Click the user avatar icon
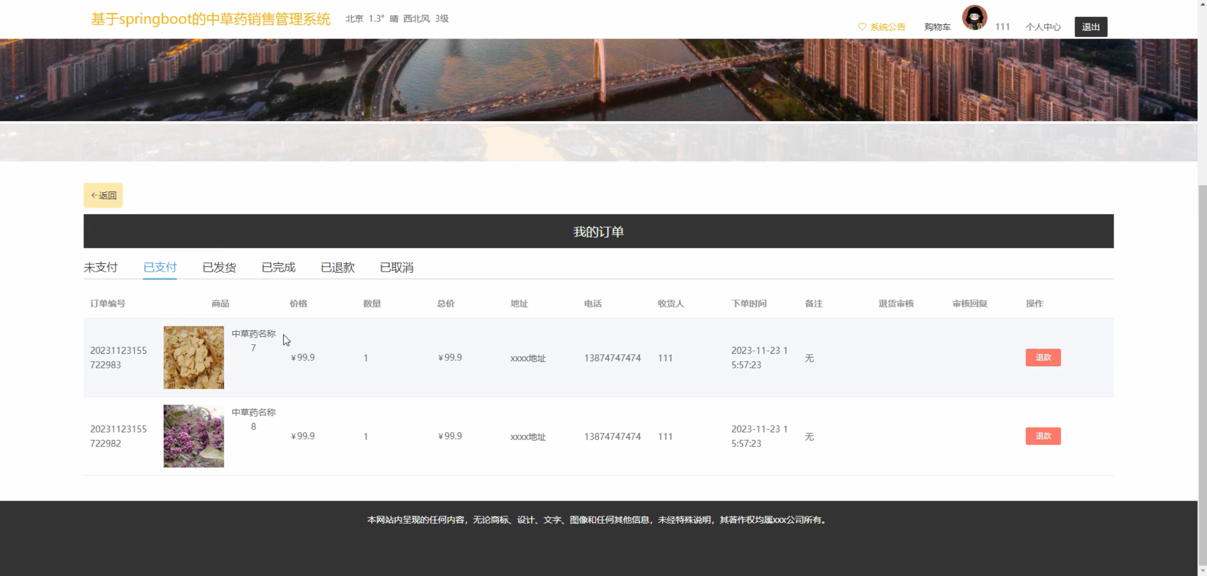This screenshot has width=1207, height=576. click(974, 18)
